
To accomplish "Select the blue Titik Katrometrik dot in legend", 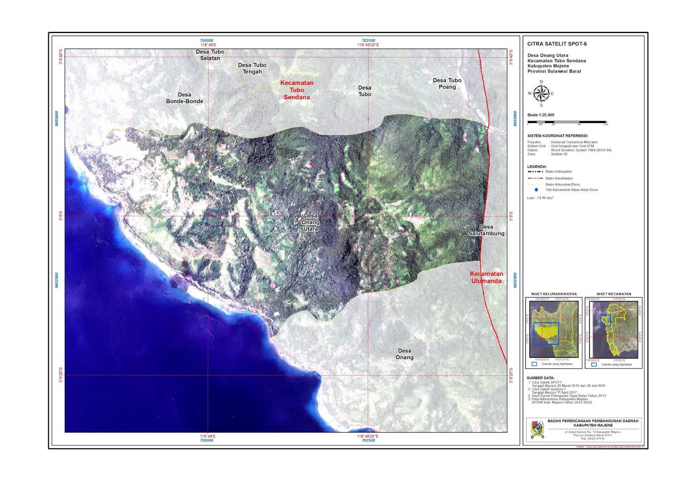I will pos(536,190).
